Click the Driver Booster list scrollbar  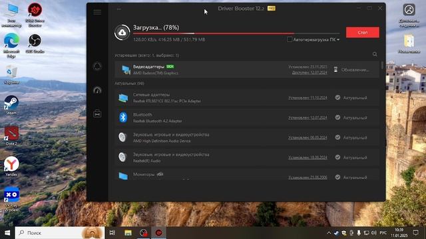pyautogui.click(x=382, y=66)
